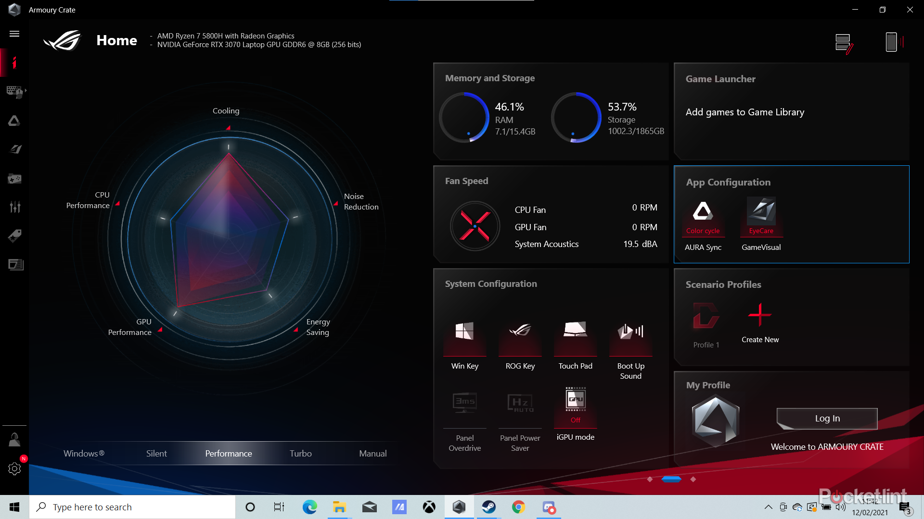Select the Aura Sync sidebar icon
Image resolution: width=924 pixels, height=519 pixels.
coord(14,121)
